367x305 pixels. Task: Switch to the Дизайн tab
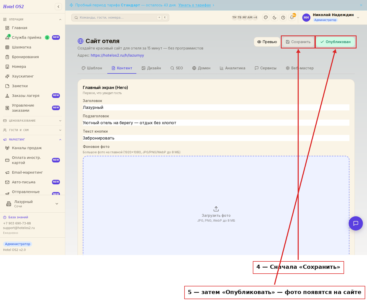coord(151,68)
